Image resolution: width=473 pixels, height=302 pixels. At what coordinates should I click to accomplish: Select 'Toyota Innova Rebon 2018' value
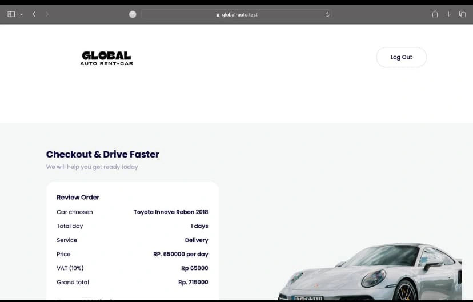point(171,212)
